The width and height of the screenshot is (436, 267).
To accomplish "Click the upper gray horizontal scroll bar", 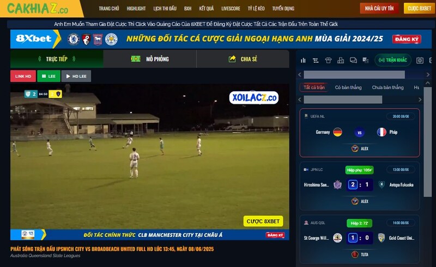I will [x=354, y=74].
